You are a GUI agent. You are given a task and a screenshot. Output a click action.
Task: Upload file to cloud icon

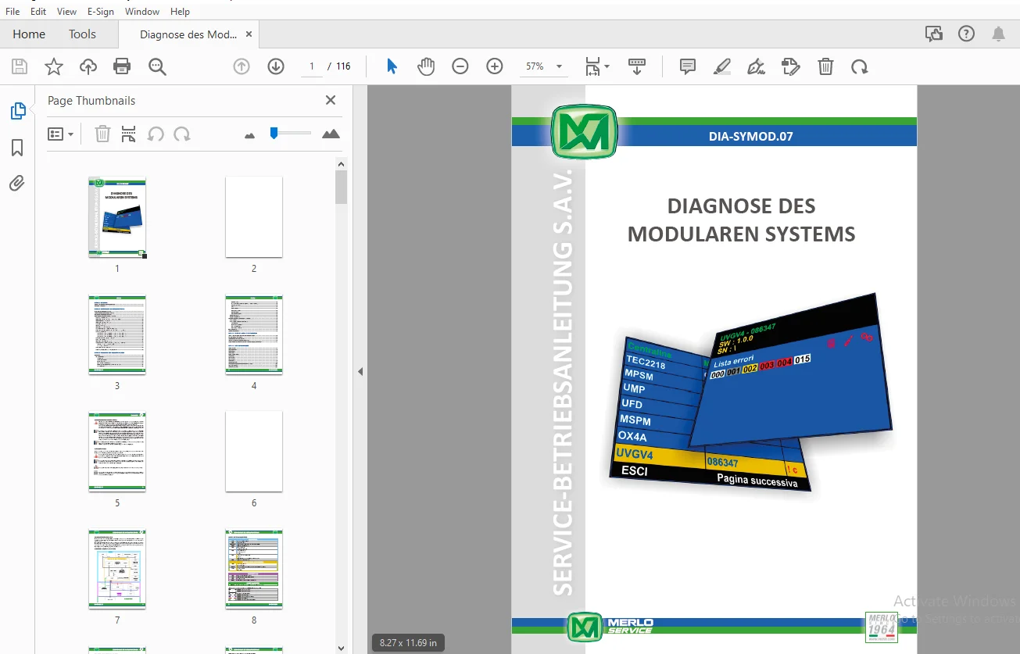[88, 67]
